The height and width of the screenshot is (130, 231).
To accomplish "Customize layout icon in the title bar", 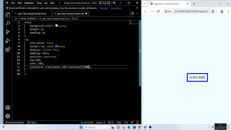I will point(114,3).
